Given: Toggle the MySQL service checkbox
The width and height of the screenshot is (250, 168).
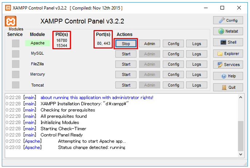Looking at the screenshot, I should point(16,54).
